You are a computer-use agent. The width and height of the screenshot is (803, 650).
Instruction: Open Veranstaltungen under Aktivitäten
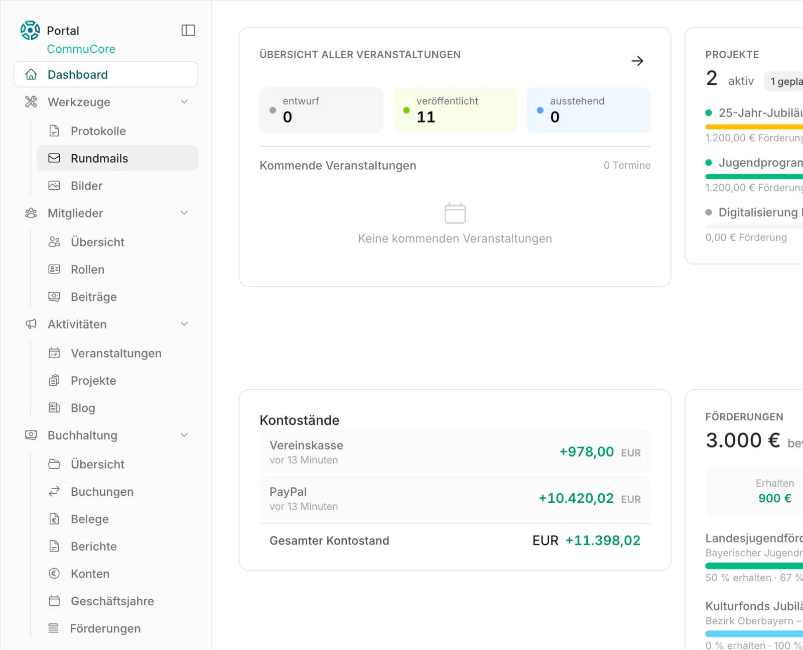click(x=117, y=353)
